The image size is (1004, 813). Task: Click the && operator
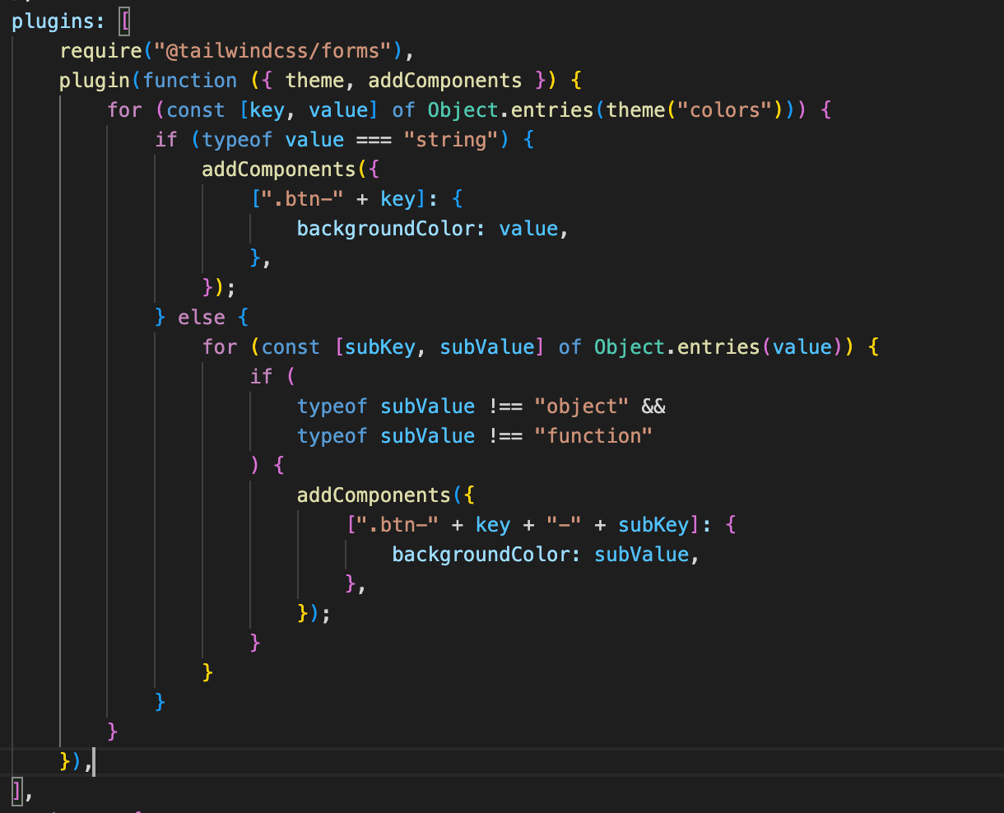[x=653, y=406]
